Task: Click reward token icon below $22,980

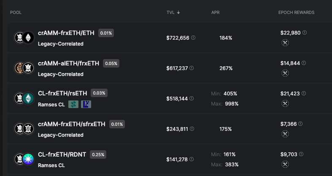Action: click(285, 43)
